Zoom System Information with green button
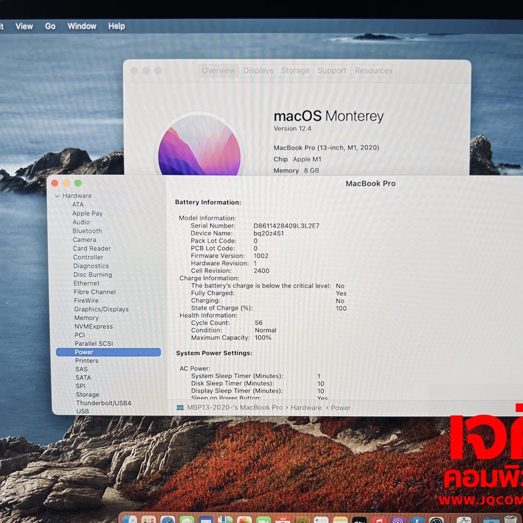 pos(78,183)
